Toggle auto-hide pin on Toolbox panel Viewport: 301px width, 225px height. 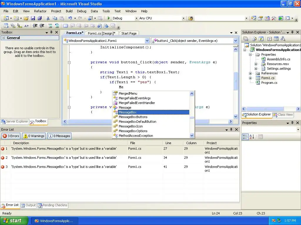[51, 32]
